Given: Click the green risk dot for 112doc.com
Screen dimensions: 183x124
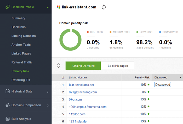Looking at the screenshot, I should coord(148,114).
